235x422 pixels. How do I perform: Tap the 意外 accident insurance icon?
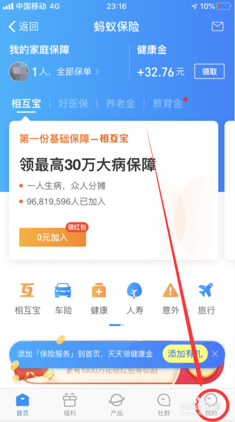click(171, 291)
